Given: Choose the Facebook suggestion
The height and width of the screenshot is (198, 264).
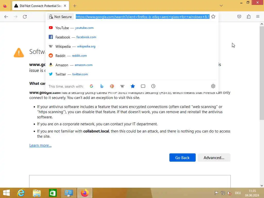Looking at the screenshot, I should click(132, 37).
